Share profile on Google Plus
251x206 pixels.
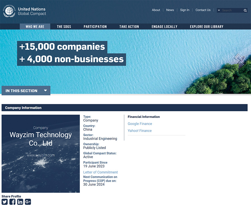tap(28, 202)
